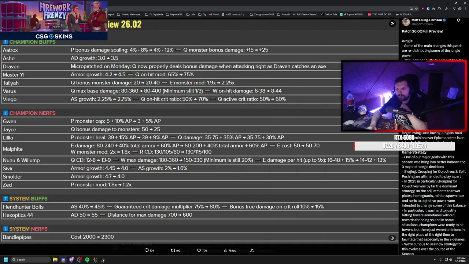Screen dimensions: 469x264
Task: Open the reply icon showing 104 replies
Action: [x=149, y=250]
